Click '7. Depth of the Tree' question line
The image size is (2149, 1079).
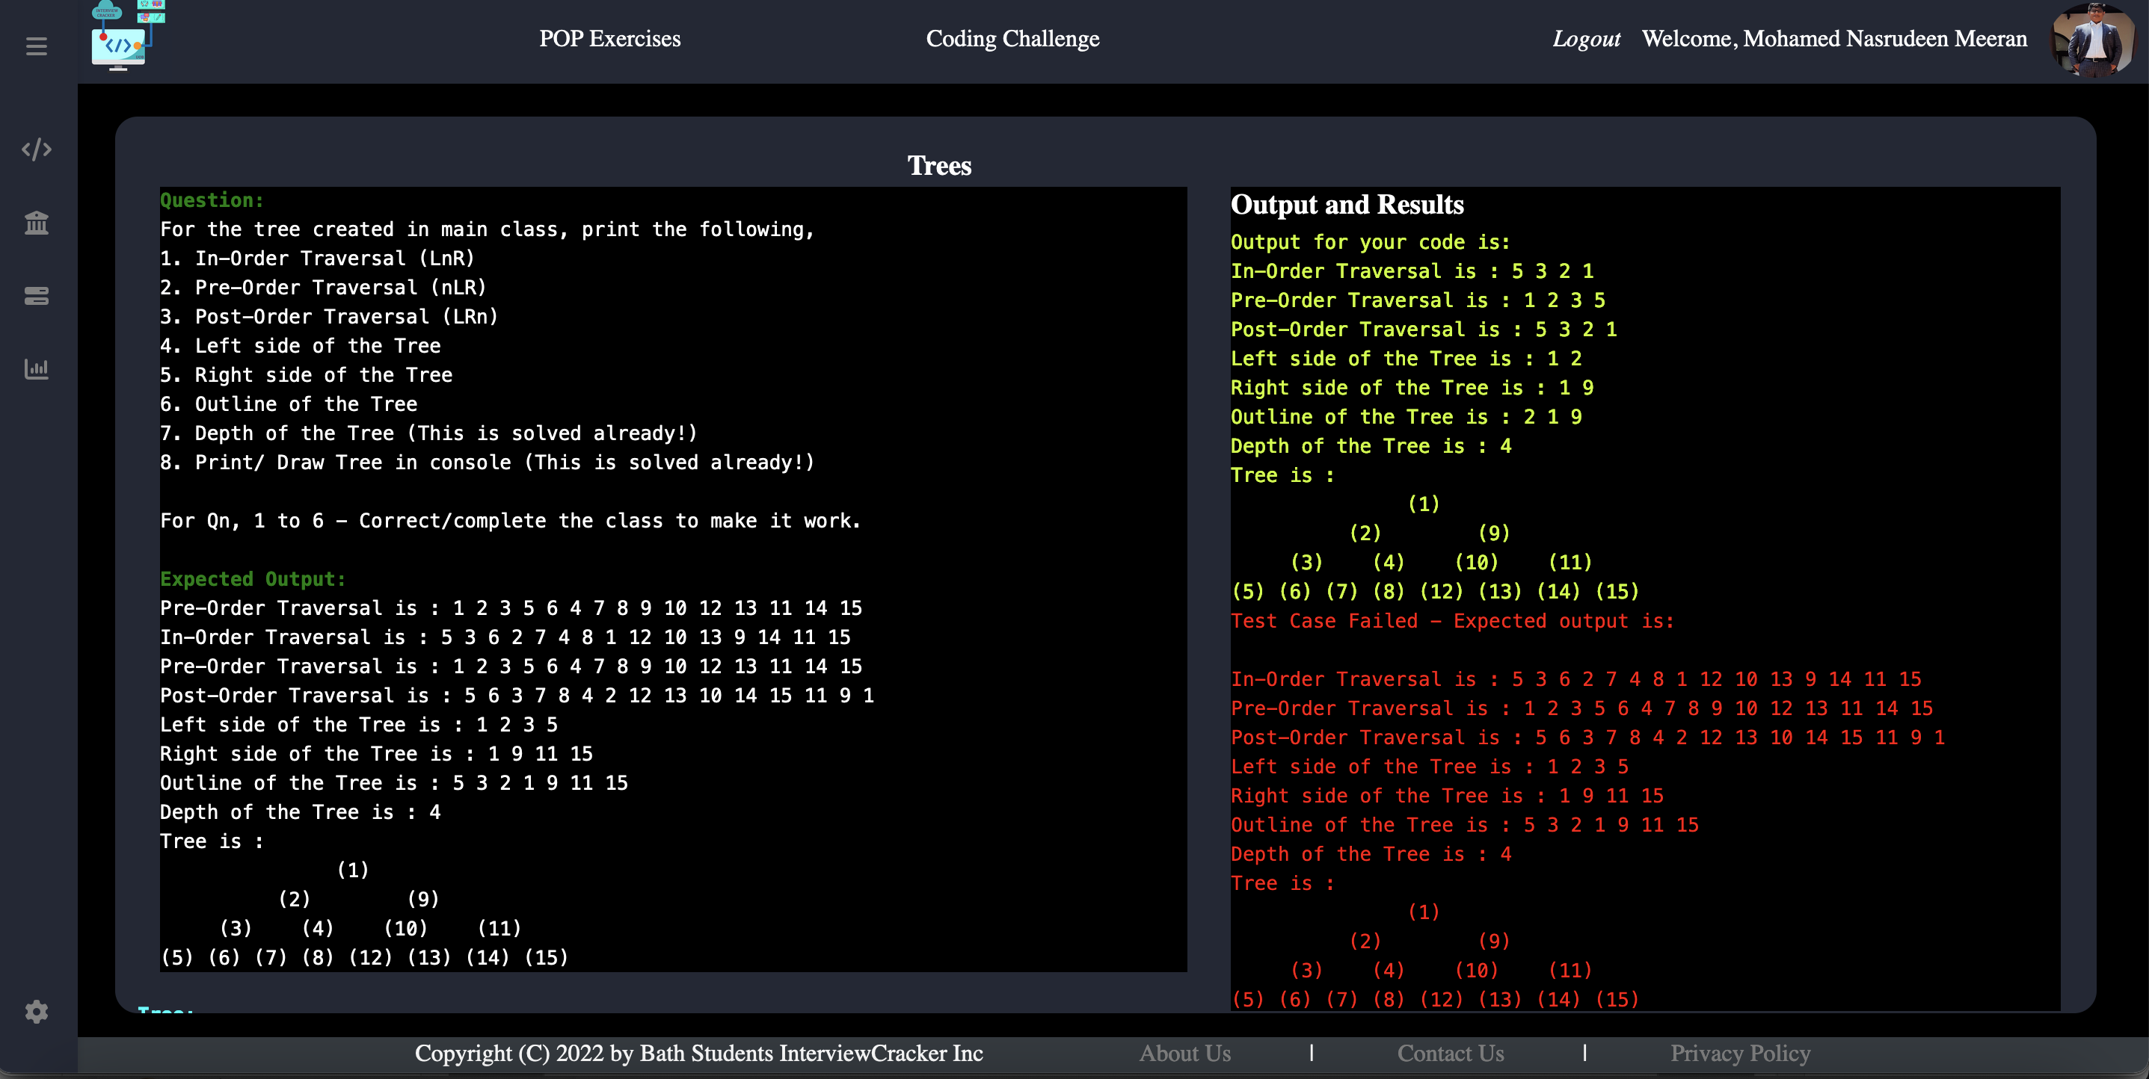428,433
